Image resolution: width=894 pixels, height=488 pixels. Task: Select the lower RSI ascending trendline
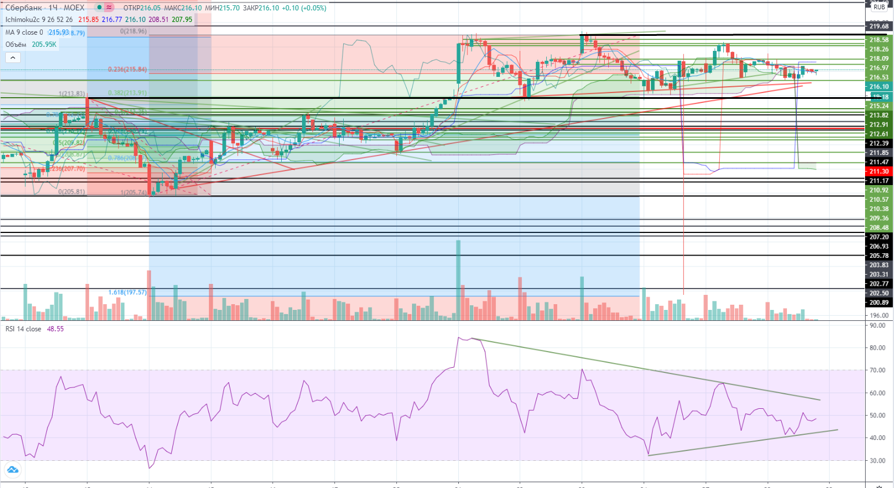741,443
